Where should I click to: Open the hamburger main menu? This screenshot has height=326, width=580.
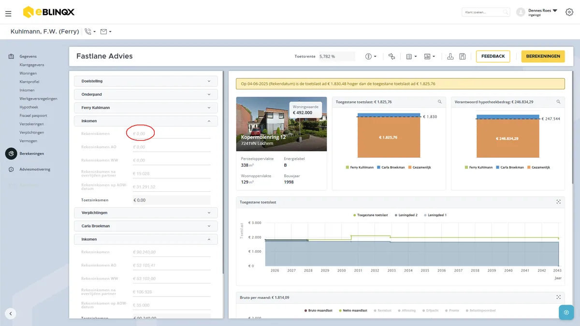tap(8, 14)
